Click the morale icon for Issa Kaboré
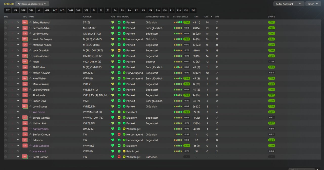Image resolution: width=324 pixels, height=170 pixels. tap(124, 151)
